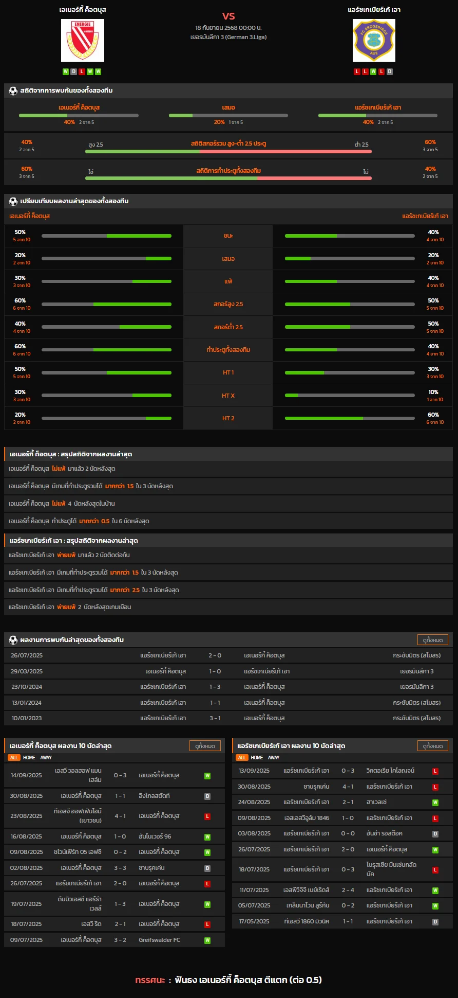Click the HT 2 comparison label
This screenshot has width=458, height=998.
pos(228,418)
